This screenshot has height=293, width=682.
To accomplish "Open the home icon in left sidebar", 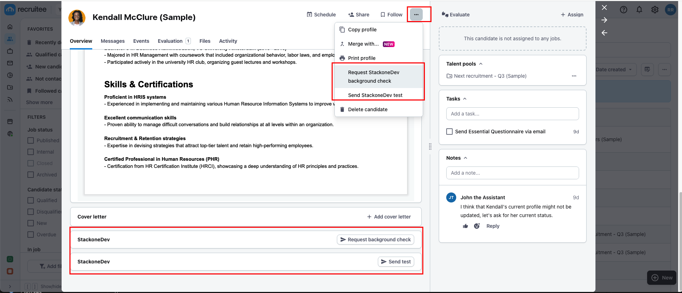I will 10,27.
